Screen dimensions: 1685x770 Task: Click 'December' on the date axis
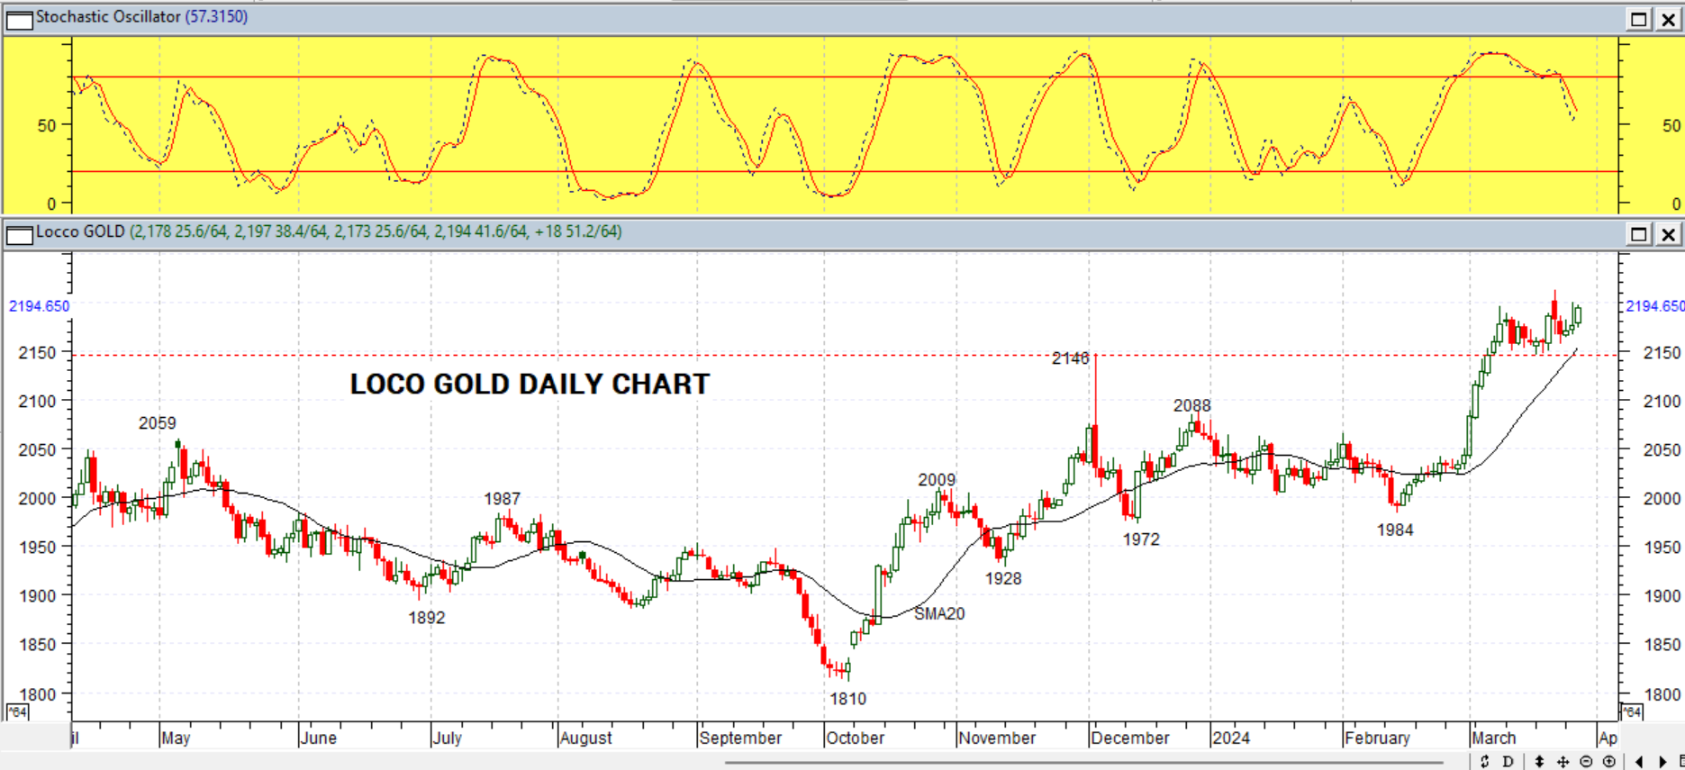coord(1130,738)
